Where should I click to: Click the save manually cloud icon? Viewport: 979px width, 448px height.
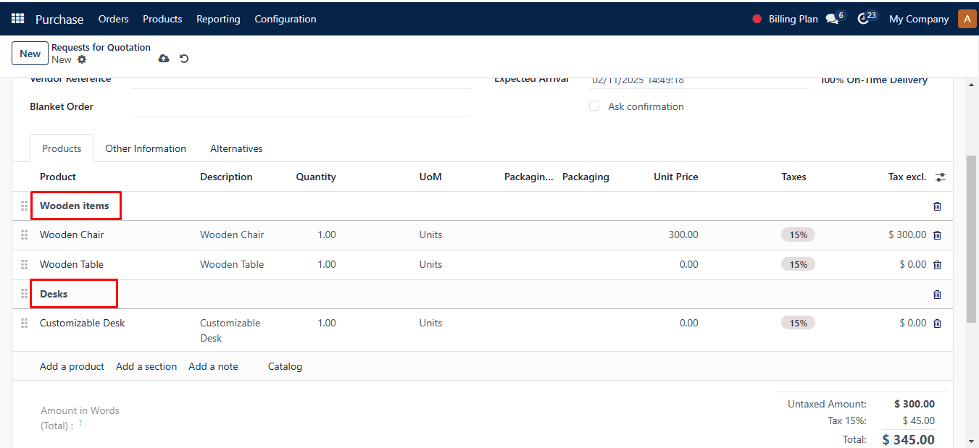point(164,59)
